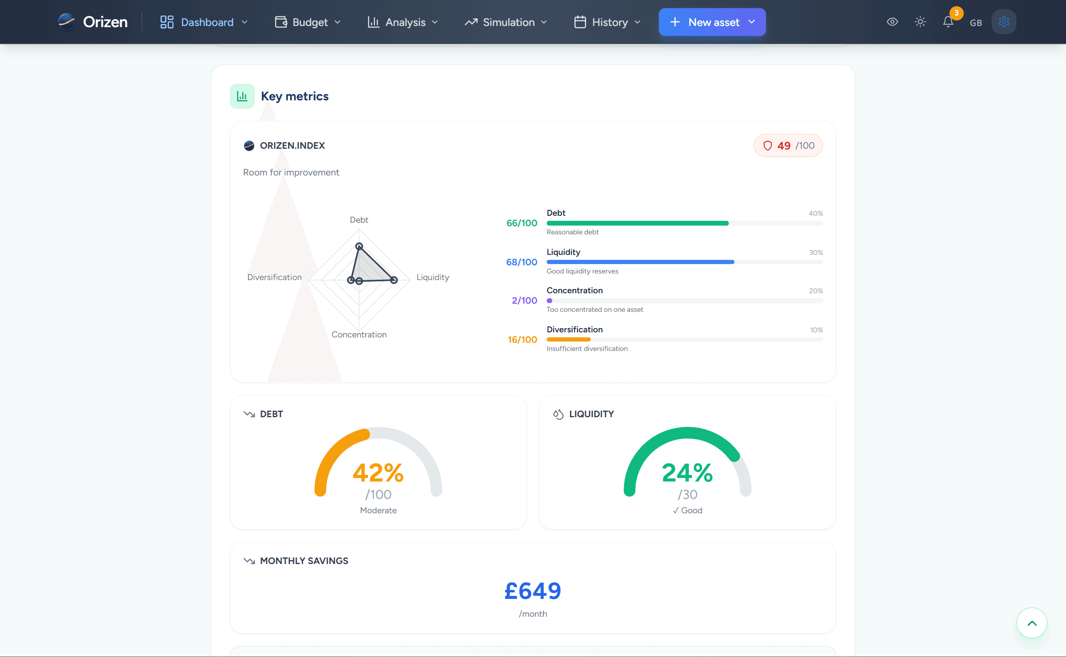Click the DEBT trending-down icon
1066x657 pixels.
pos(249,414)
